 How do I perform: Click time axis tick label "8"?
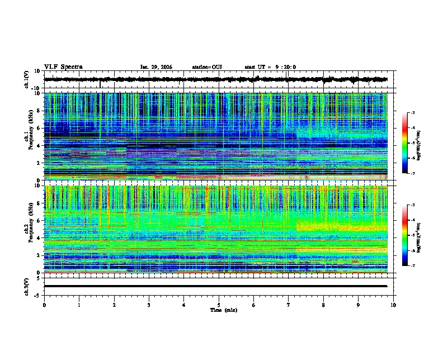(323, 305)
